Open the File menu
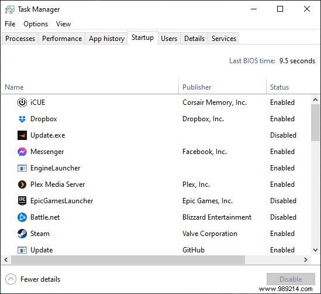 point(10,24)
